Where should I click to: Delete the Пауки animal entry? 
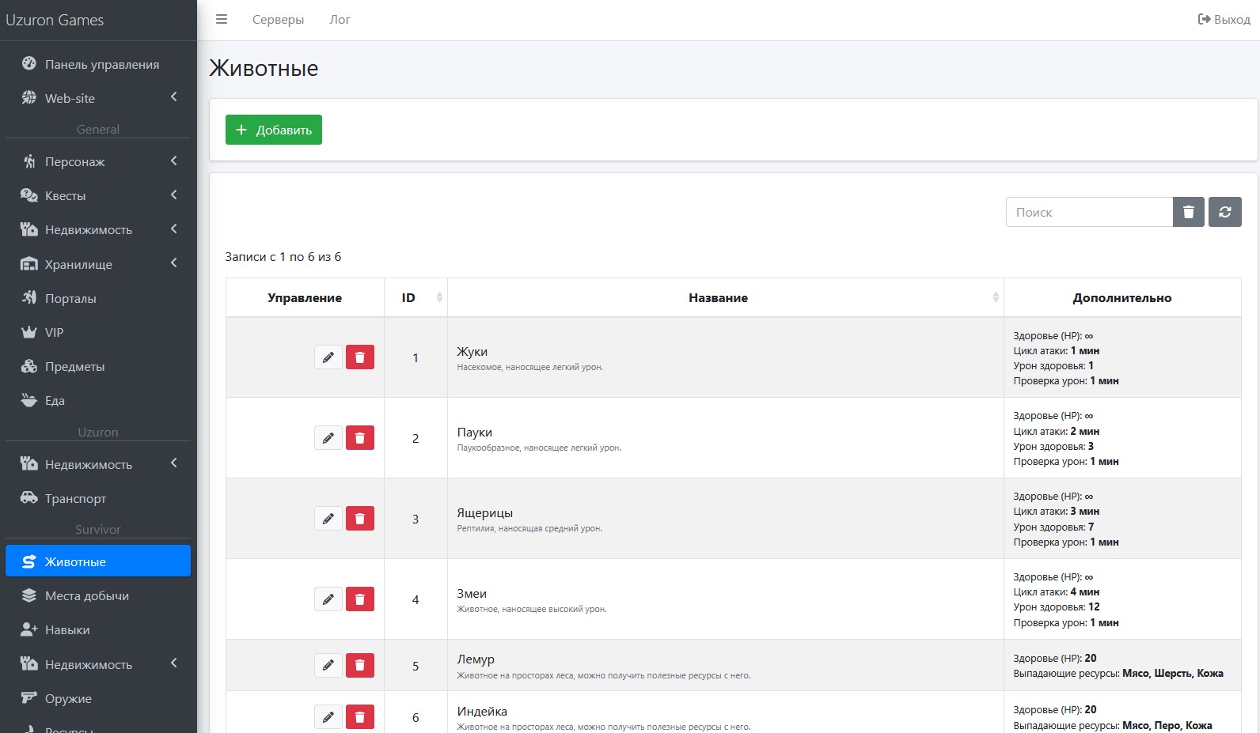360,438
